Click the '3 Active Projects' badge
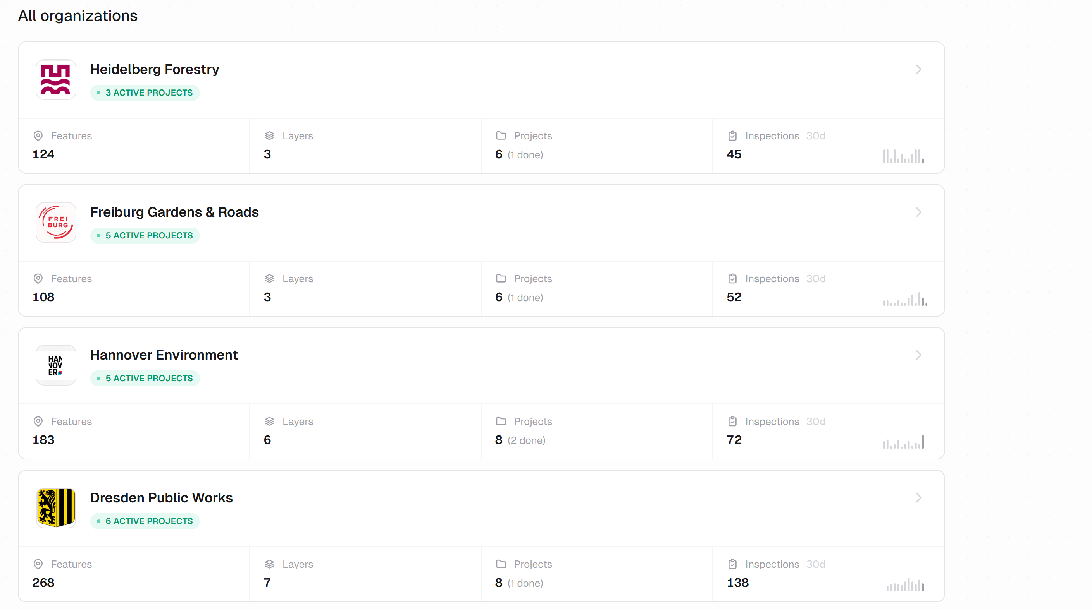 [145, 93]
